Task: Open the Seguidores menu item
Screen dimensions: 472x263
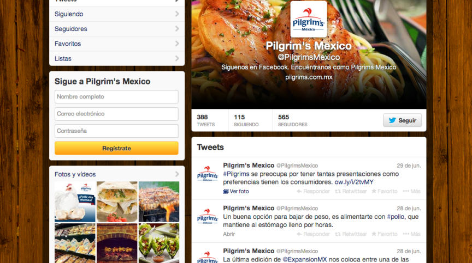Action: 117,29
